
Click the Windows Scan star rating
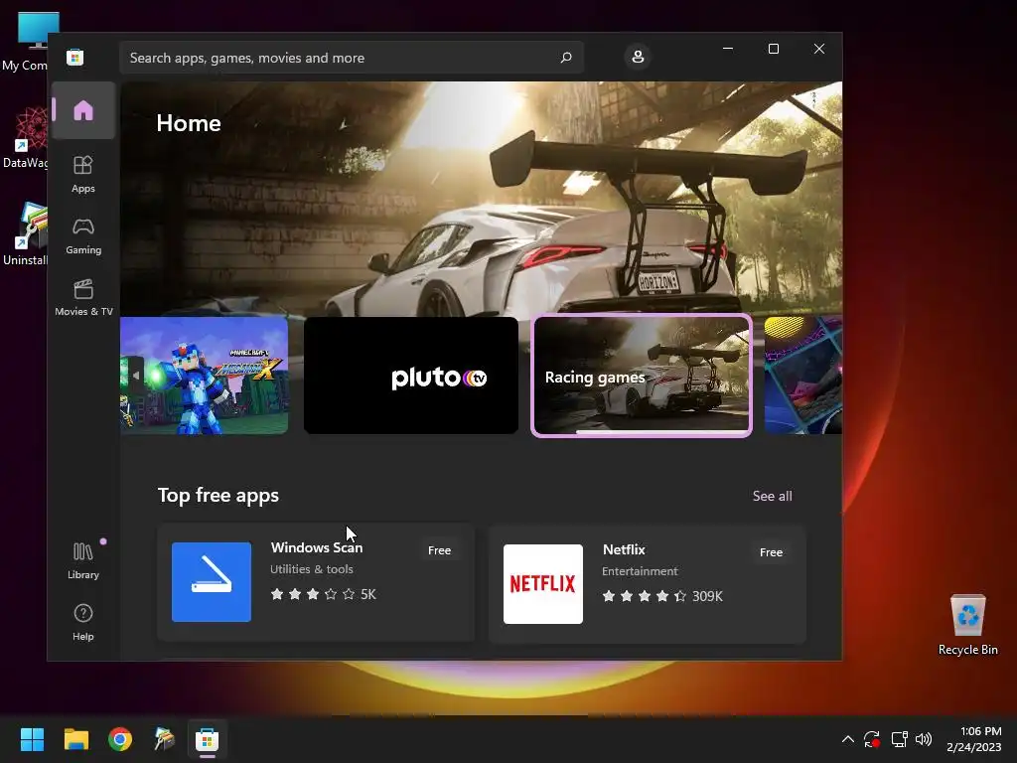pos(323,594)
